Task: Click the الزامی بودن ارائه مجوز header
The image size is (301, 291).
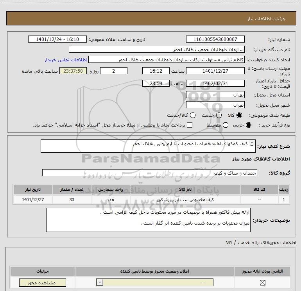Action: pyautogui.click(x=262, y=271)
